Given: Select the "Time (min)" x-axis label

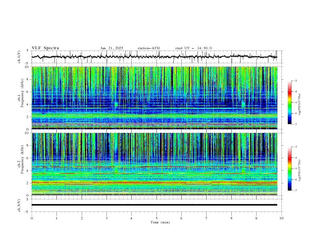Looking at the screenshot, I should click(x=160, y=222).
